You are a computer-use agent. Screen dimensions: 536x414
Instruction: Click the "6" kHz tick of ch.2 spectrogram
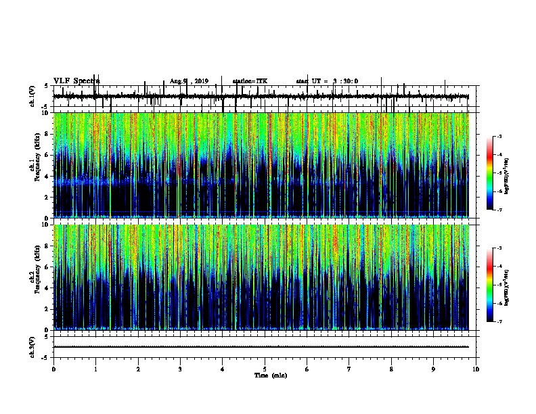pos(47,267)
